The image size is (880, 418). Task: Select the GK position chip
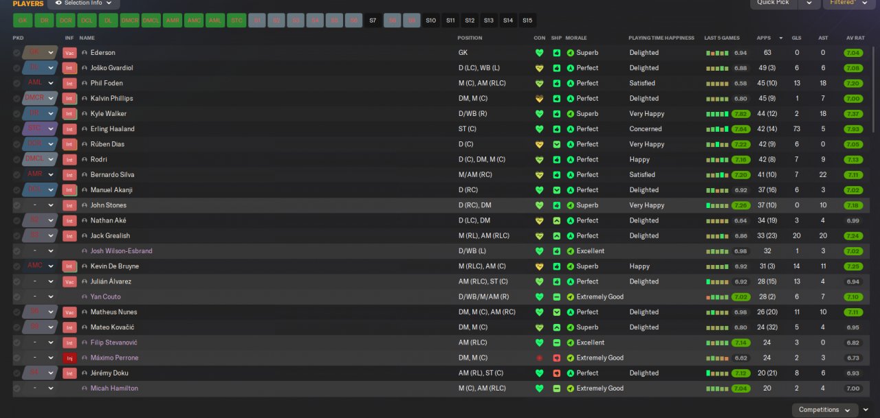(23, 21)
